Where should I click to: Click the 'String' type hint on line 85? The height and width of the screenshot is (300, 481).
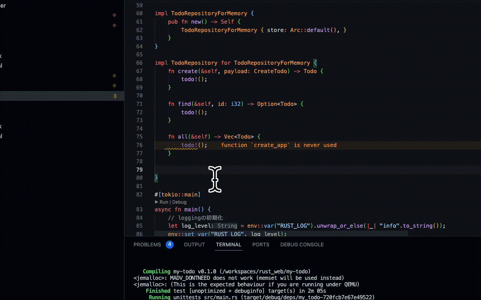coord(228,226)
